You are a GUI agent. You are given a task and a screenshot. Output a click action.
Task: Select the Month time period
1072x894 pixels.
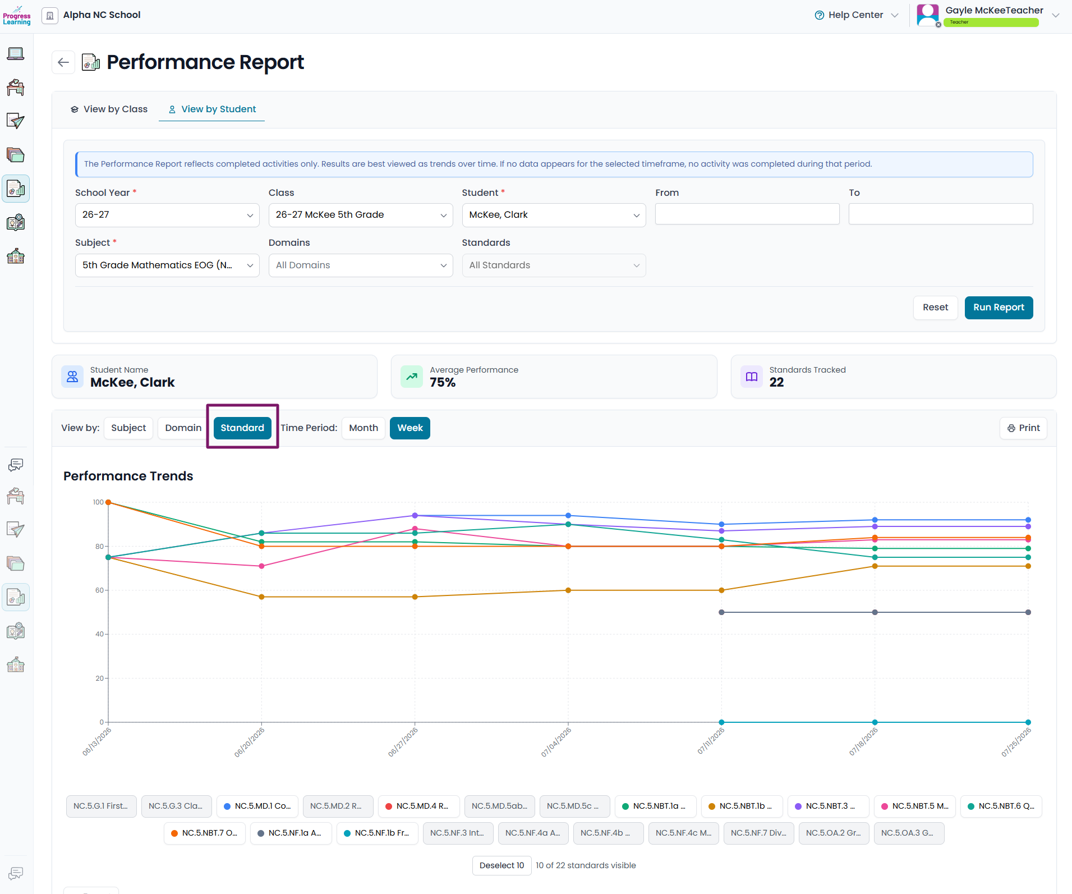(x=364, y=428)
